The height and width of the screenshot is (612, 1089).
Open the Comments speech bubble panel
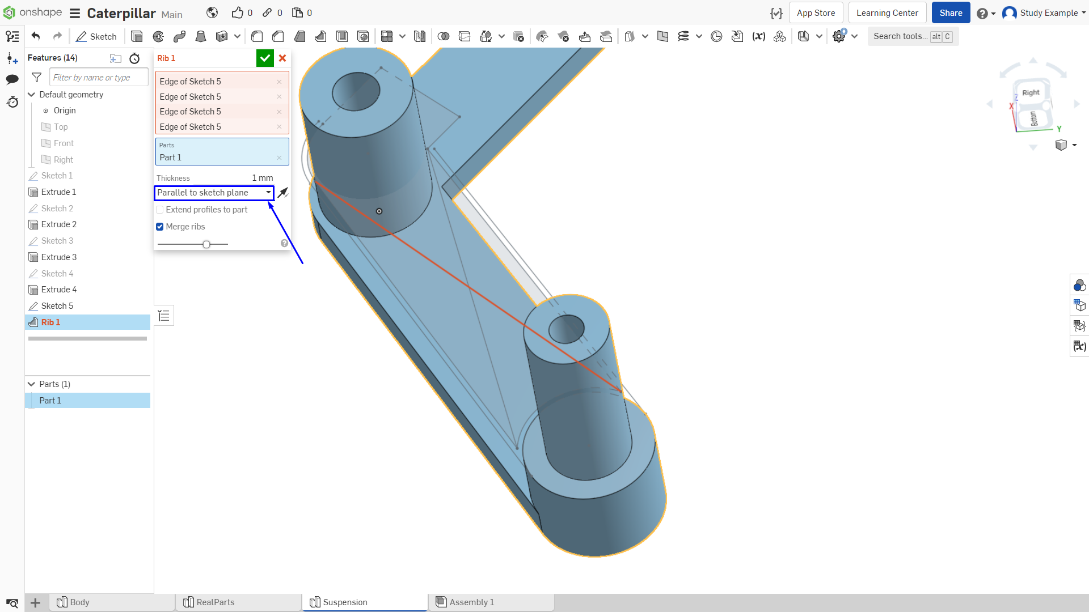coord(12,79)
